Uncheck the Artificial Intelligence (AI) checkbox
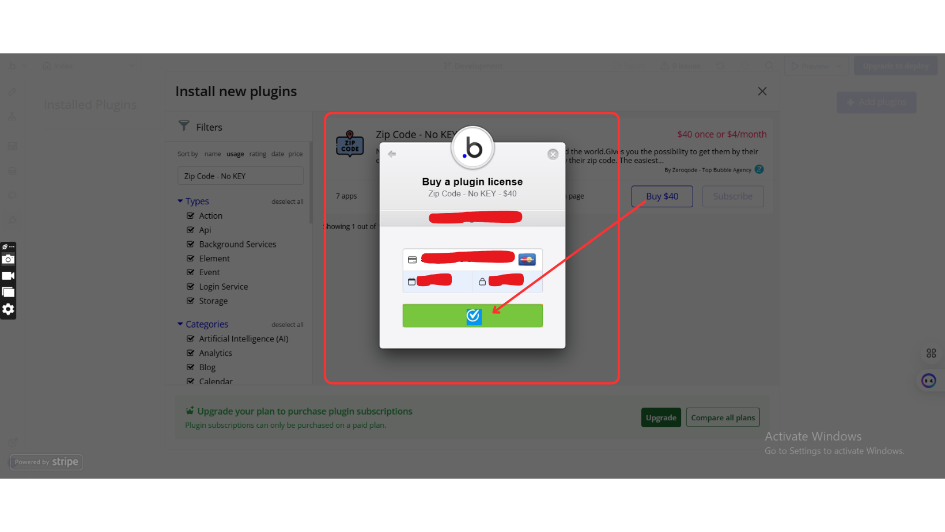 point(191,339)
